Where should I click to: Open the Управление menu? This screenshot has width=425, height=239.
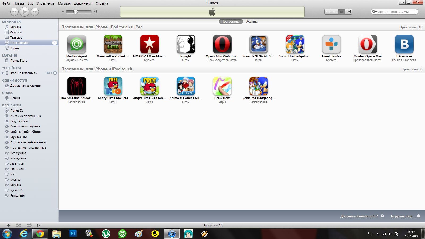pyautogui.click(x=45, y=3)
